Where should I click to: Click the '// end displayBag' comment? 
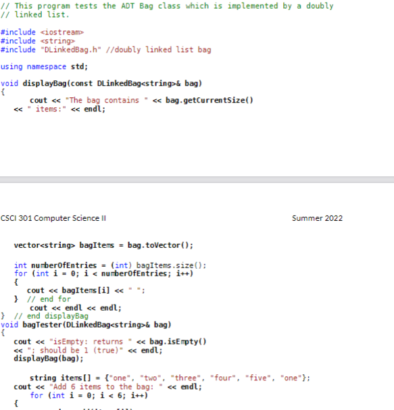[51, 316]
